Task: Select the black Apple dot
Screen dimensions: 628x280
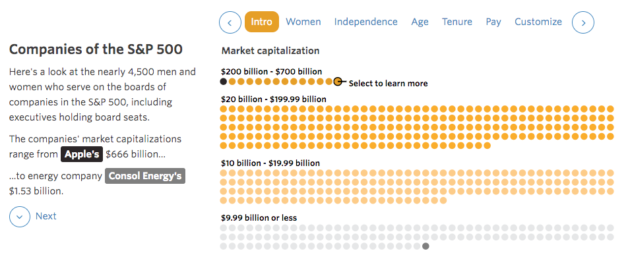Action: click(224, 82)
